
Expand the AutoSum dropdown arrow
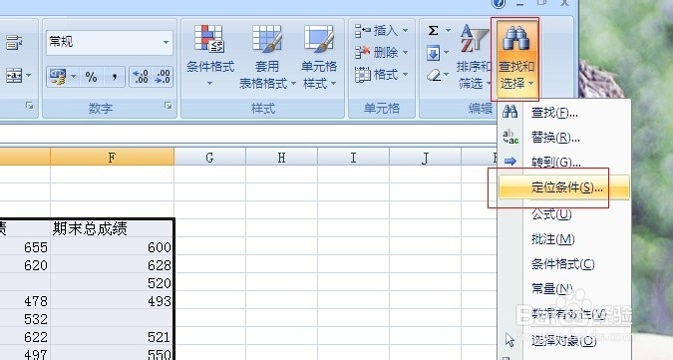click(448, 31)
